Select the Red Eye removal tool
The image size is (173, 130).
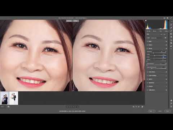click(x=171, y=40)
